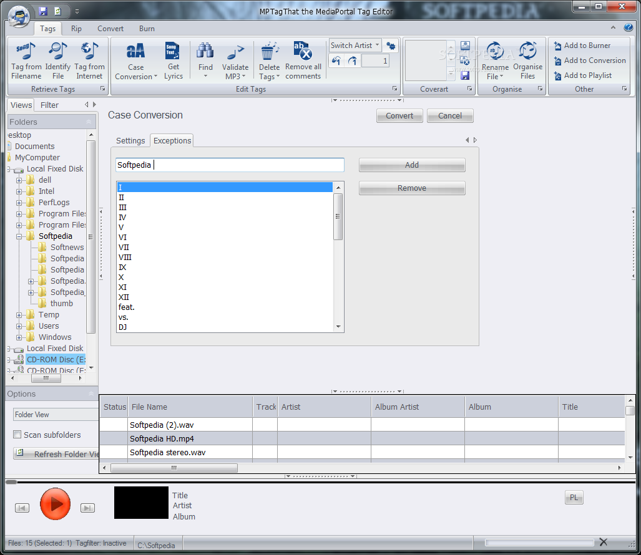Switch to the Convert ribbon tab

click(x=110, y=29)
